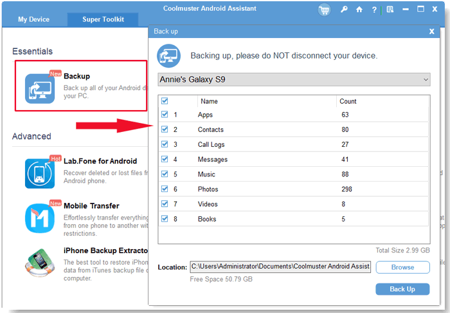This screenshot has width=450, height=313.
Task: Close the Back up dialog
Action: point(431,31)
